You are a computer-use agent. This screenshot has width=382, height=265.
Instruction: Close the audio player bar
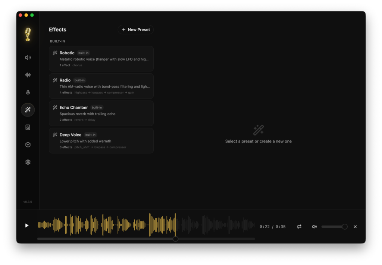355,227
